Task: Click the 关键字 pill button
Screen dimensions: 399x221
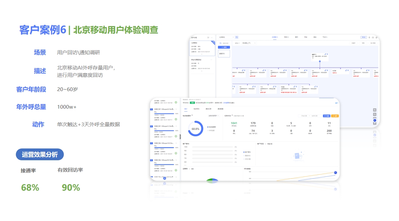Action: click(353, 43)
